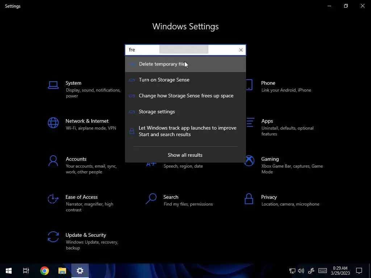Open Network & Internet globe icon
This screenshot has width=371, height=278.
click(x=53, y=123)
